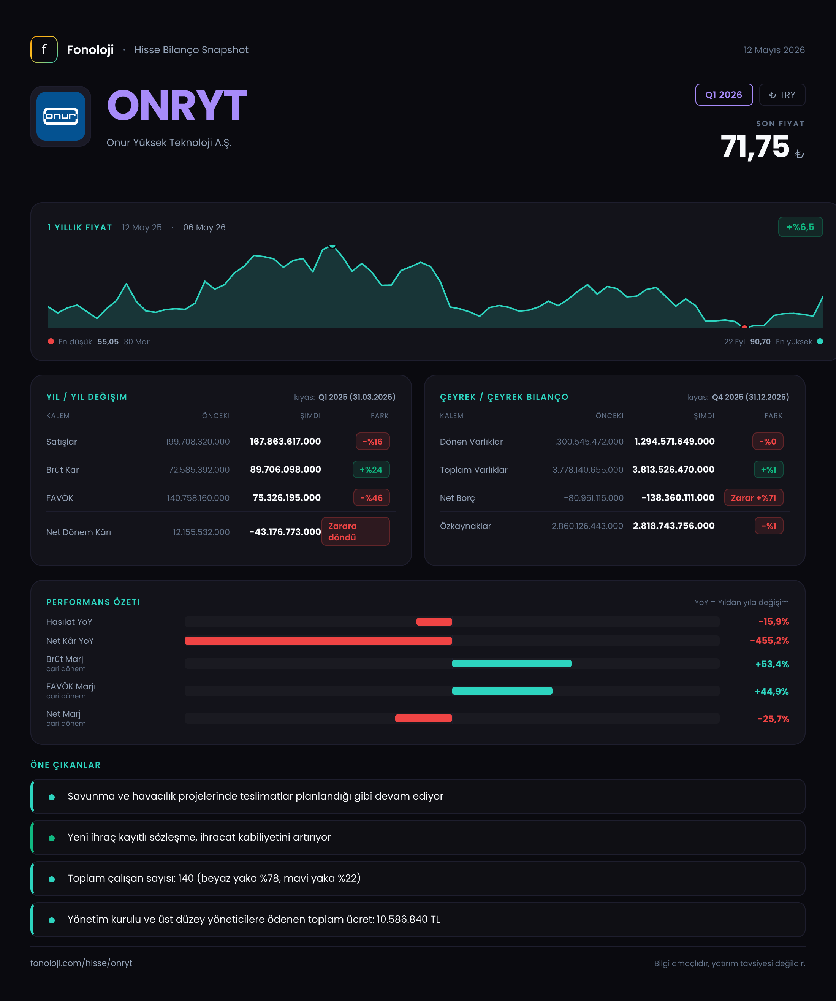This screenshot has height=1001, width=836.
Task: Click Net Borç value -138.360.111.000
Action: (678, 497)
